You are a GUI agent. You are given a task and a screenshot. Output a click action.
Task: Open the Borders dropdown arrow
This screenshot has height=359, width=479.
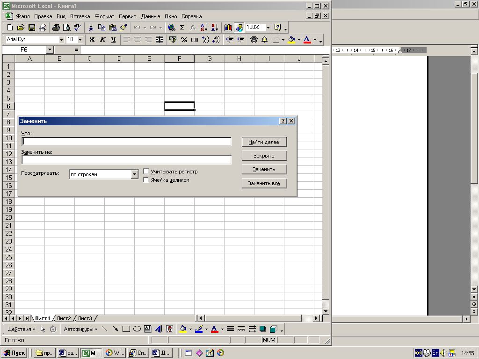[x=283, y=40]
